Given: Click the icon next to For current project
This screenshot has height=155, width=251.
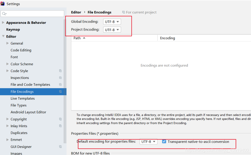Looking at the screenshot, I should pyautogui.click(x=124, y=12).
